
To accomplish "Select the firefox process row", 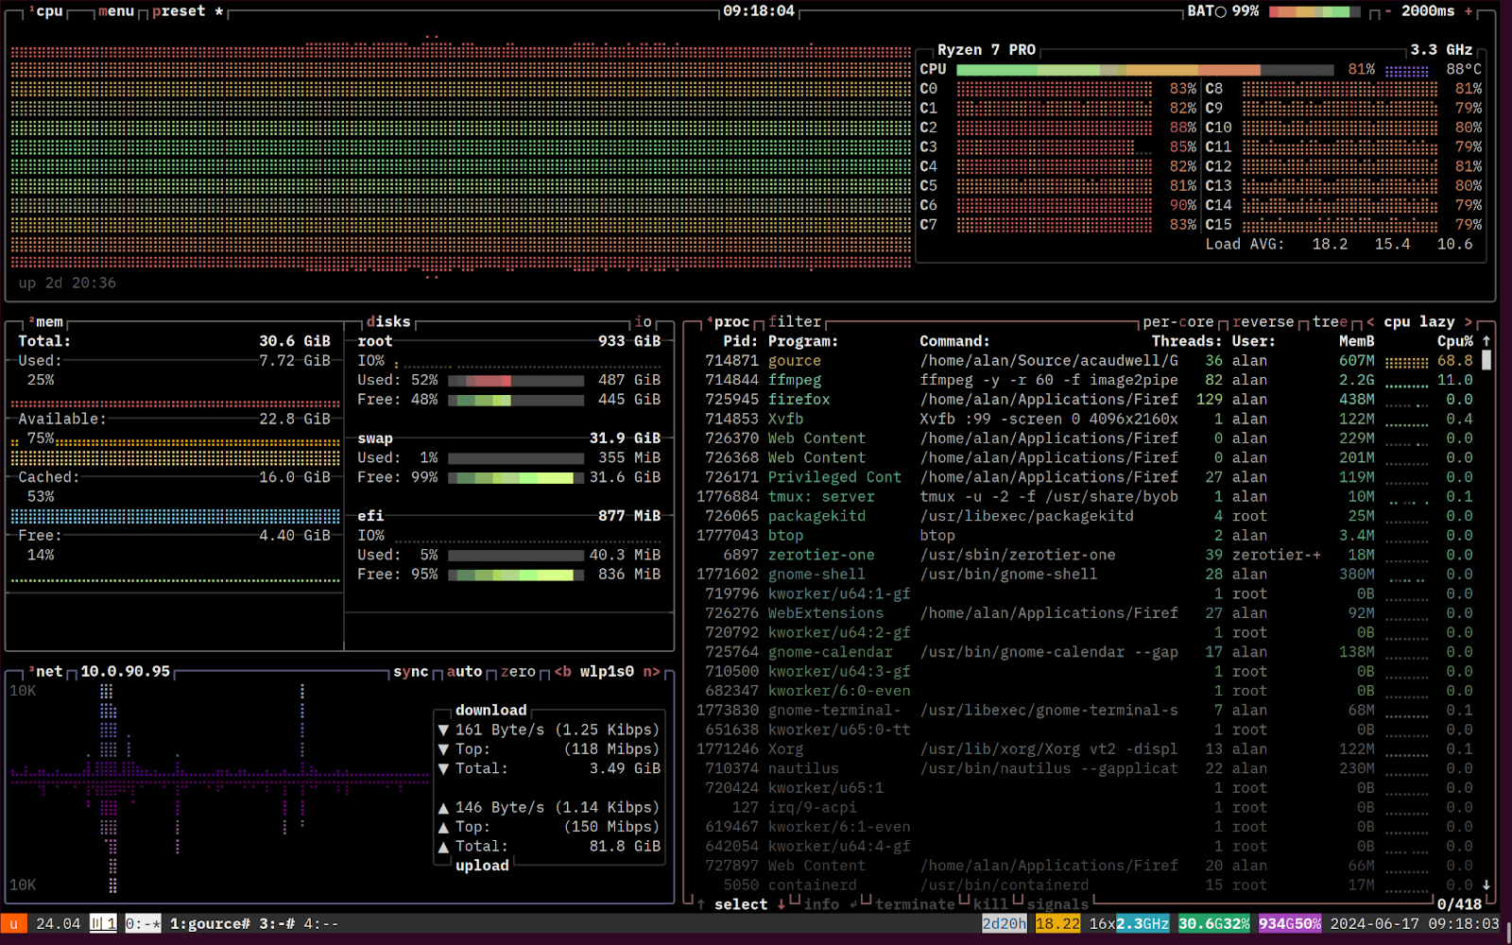I will click(1087, 400).
